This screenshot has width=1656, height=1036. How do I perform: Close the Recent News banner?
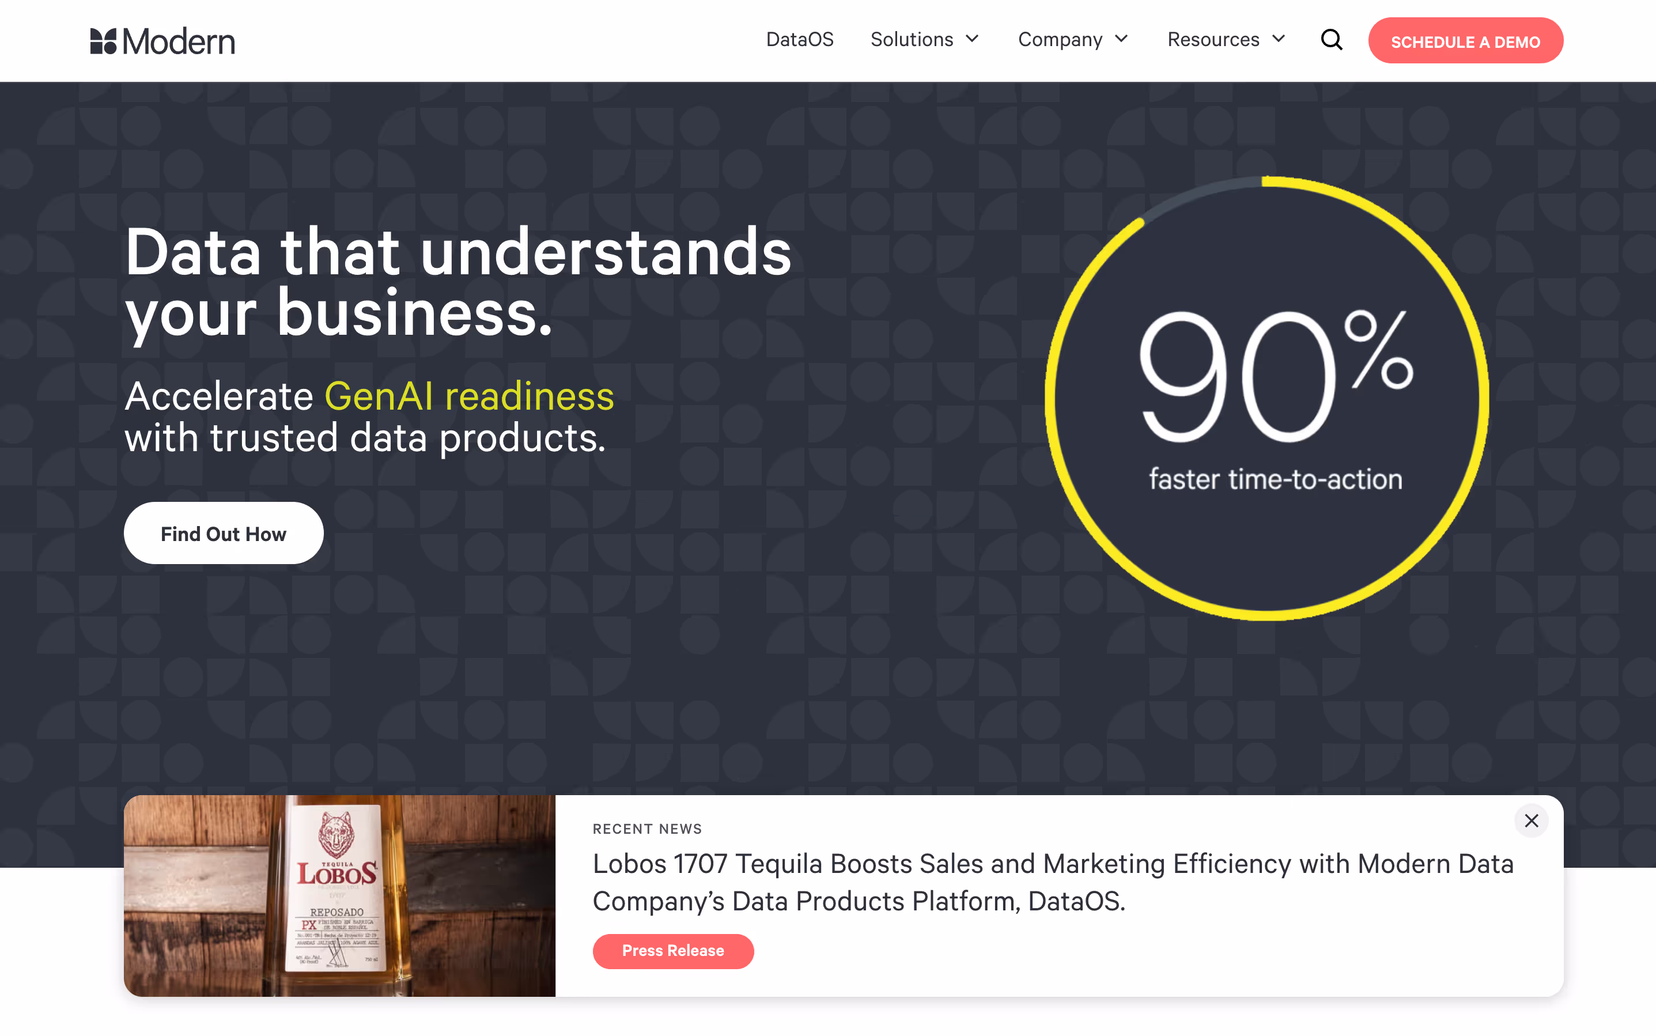click(x=1532, y=820)
